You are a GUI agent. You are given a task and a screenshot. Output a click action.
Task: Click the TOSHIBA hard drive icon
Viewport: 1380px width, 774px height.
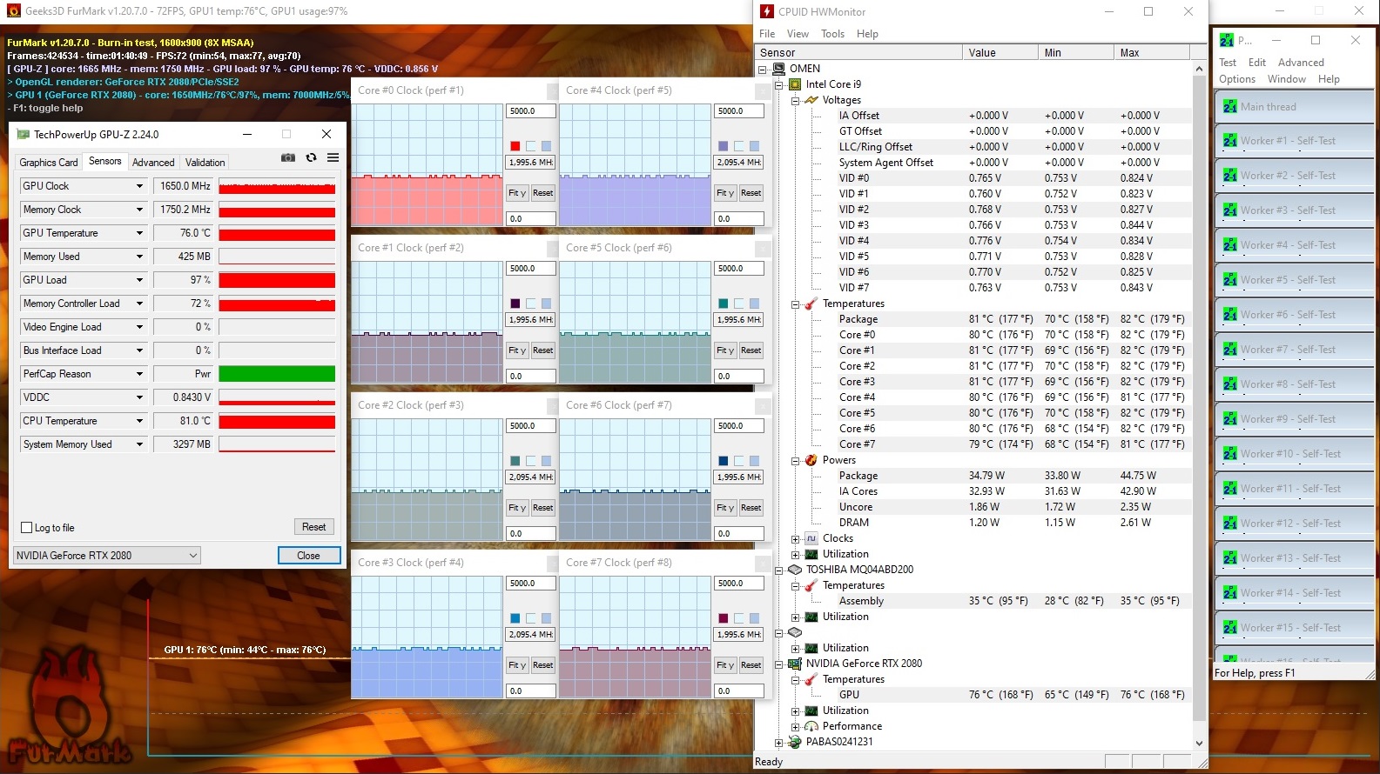tap(795, 570)
